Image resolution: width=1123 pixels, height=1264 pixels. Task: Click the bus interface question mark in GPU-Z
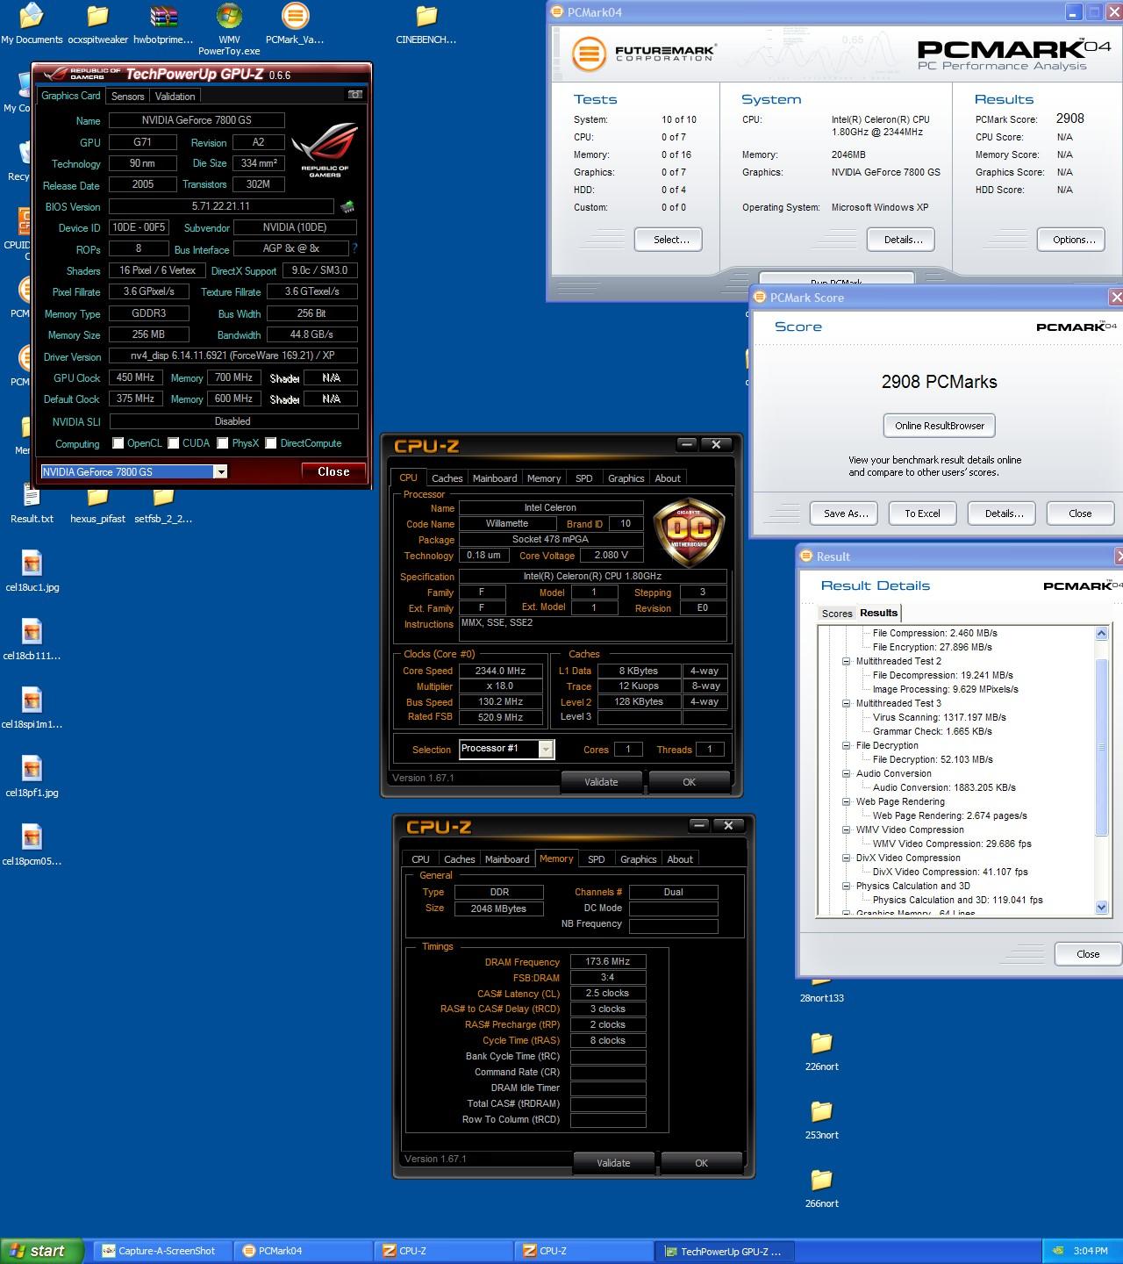pyautogui.click(x=354, y=248)
